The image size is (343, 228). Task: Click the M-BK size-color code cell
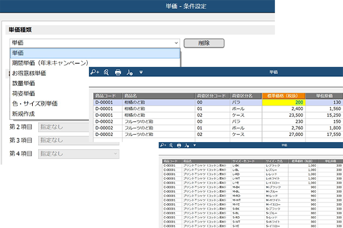coord(248,187)
